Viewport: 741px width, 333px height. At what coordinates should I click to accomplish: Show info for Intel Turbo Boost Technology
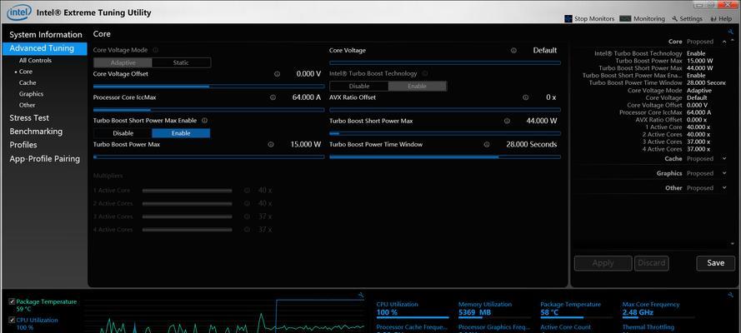(x=425, y=73)
